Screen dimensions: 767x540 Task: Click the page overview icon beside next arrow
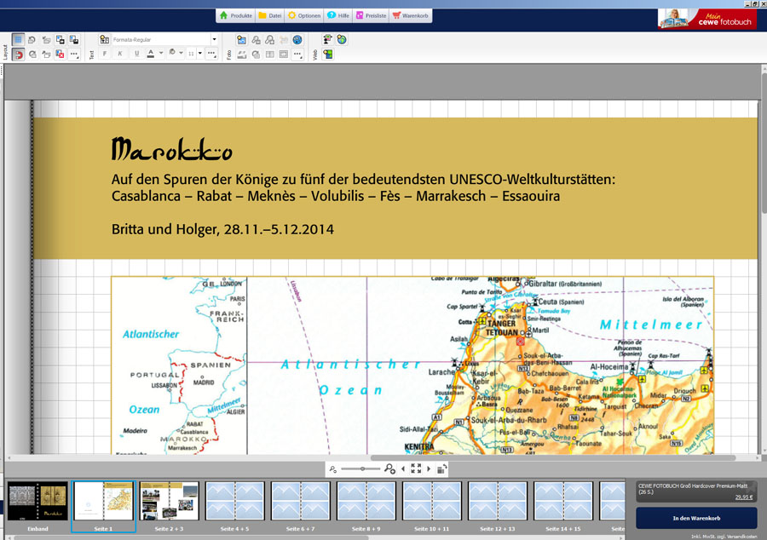(441, 469)
